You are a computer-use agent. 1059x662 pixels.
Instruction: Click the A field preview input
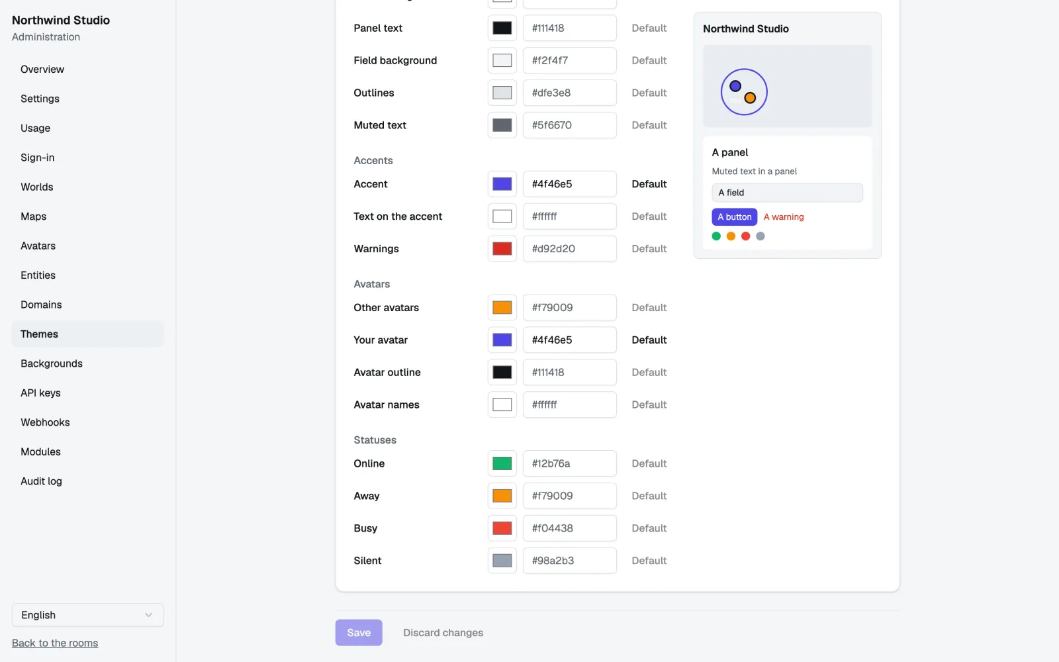(x=788, y=193)
